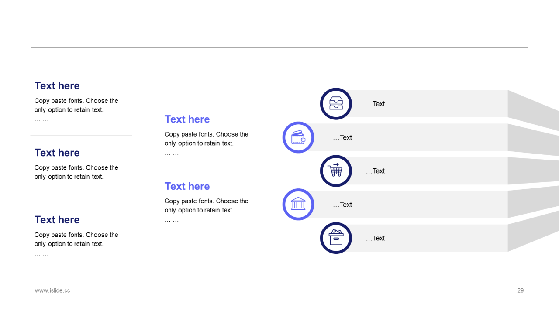Click the "…Text" label next to the wallet icon

(x=342, y=138)
